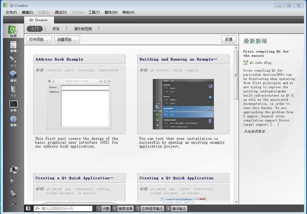Switch to Debug (调试) mode
This screenshot has width=307, height=214.
[x=13, y=76]
